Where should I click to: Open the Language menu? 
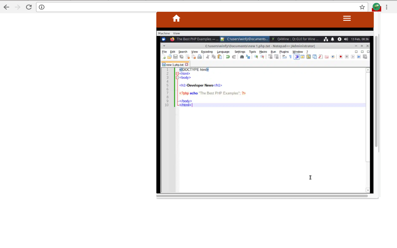[223, 52]
